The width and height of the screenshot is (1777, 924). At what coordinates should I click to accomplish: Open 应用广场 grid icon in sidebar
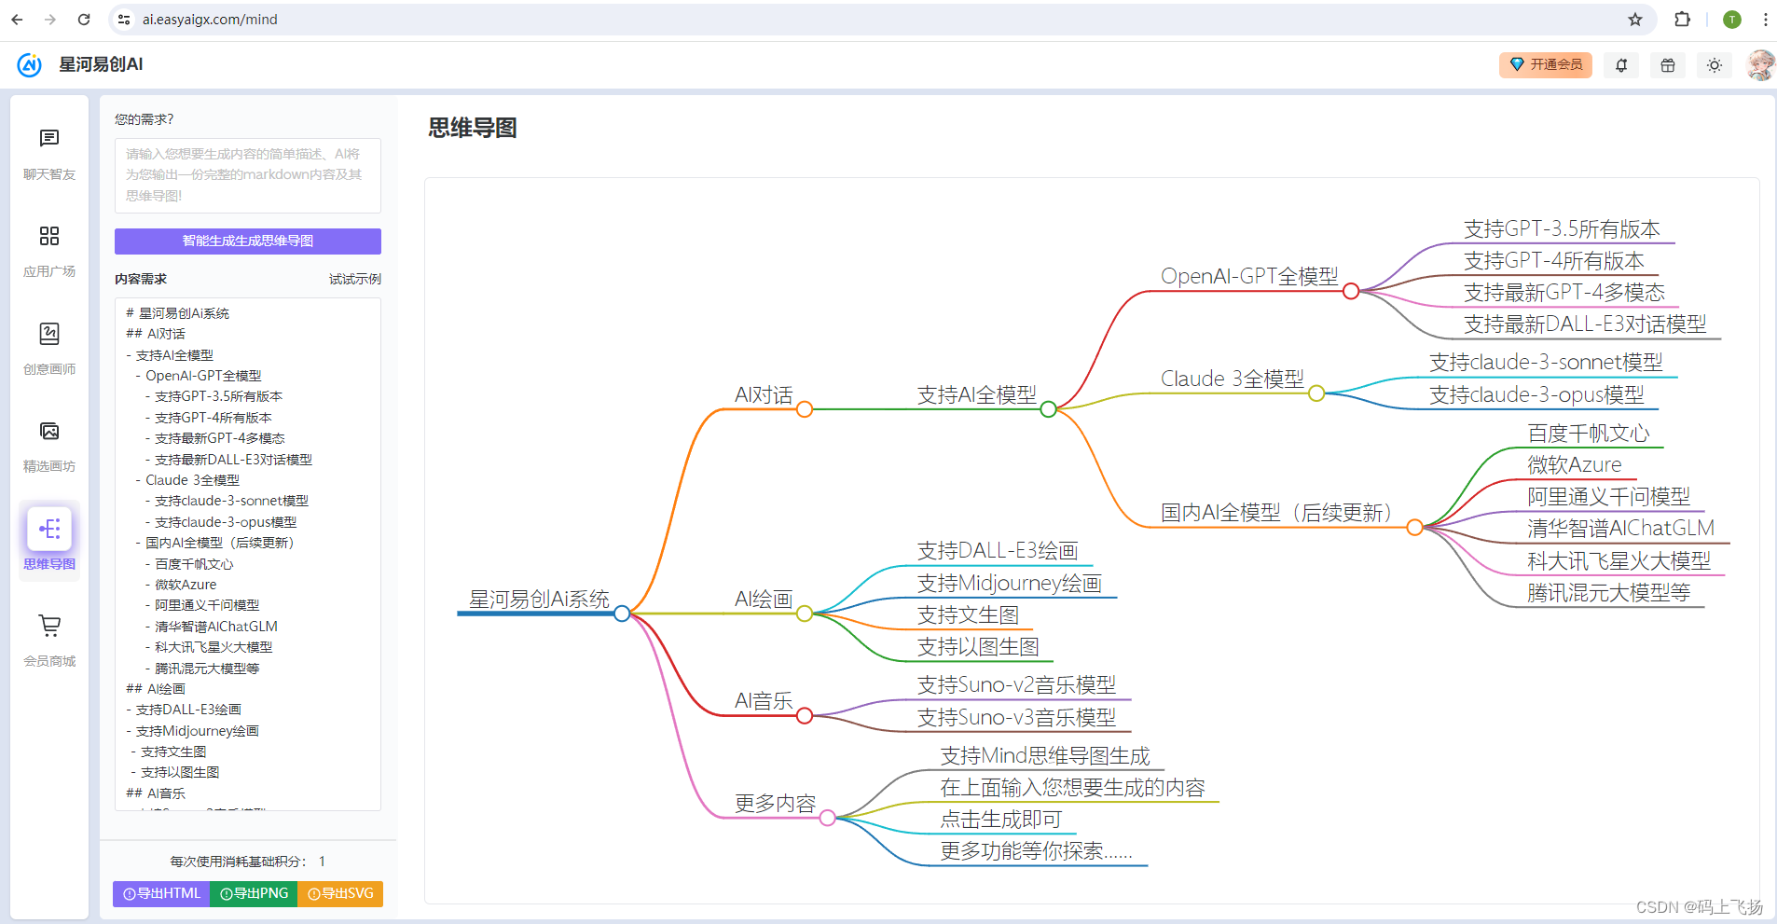49,236
